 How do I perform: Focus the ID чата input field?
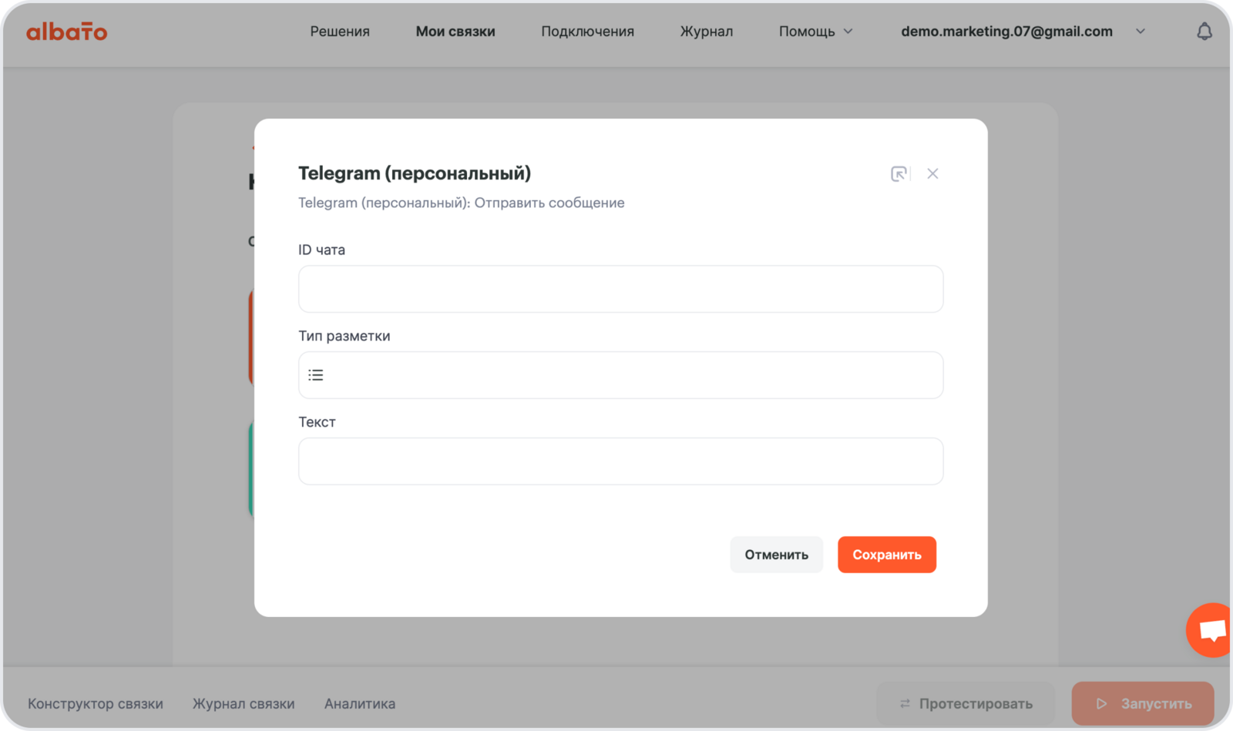click(x=620, y=289)
